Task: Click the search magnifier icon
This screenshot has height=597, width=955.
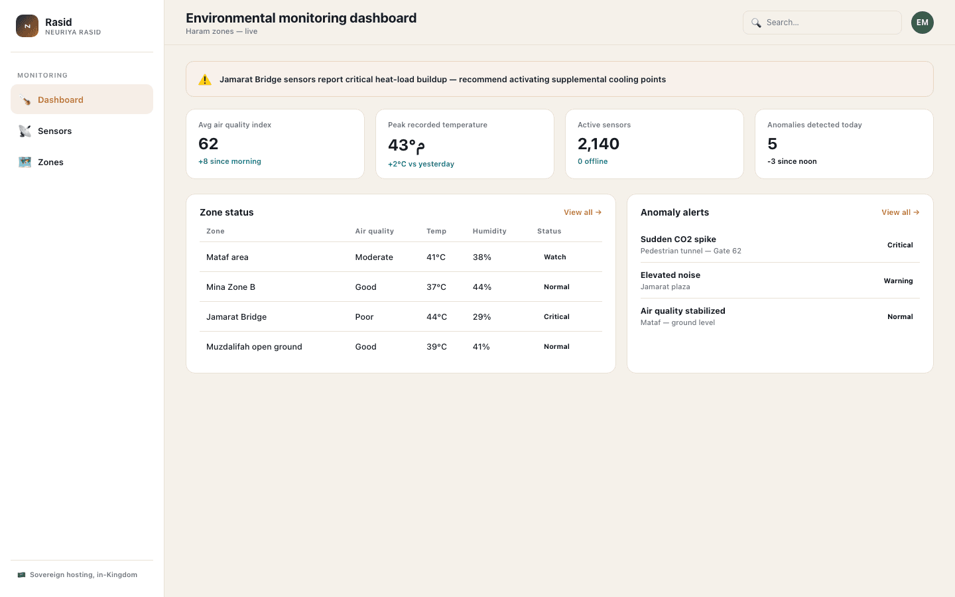Action: tap(756, 23)
